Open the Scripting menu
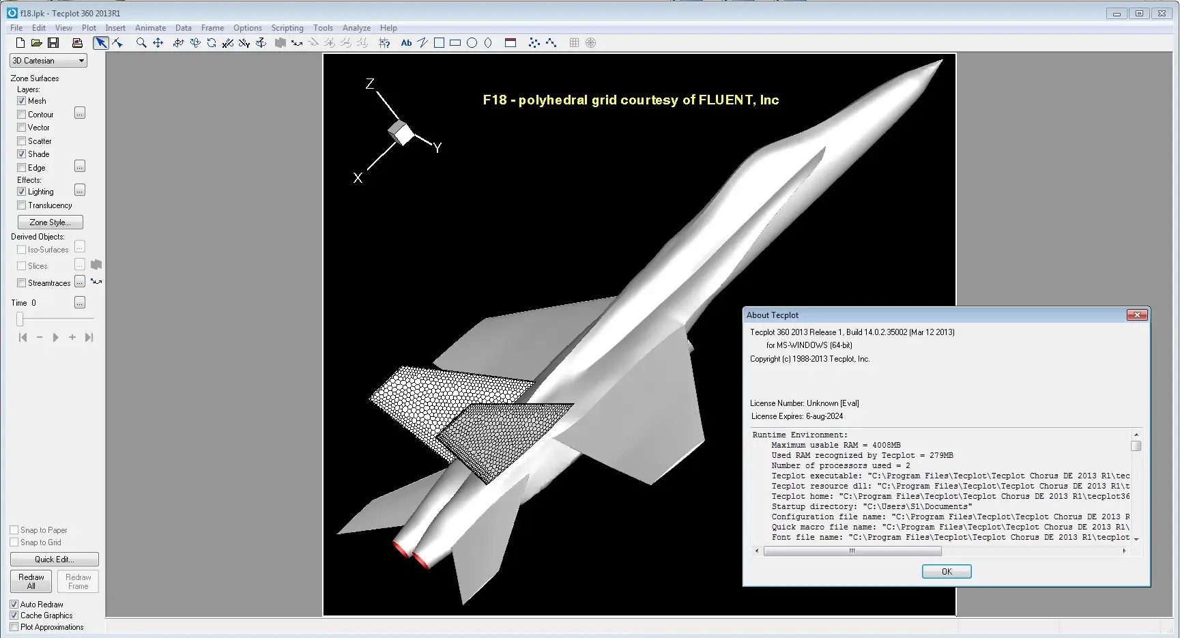This screenshot has height=638, width=1180. (287, 28)
